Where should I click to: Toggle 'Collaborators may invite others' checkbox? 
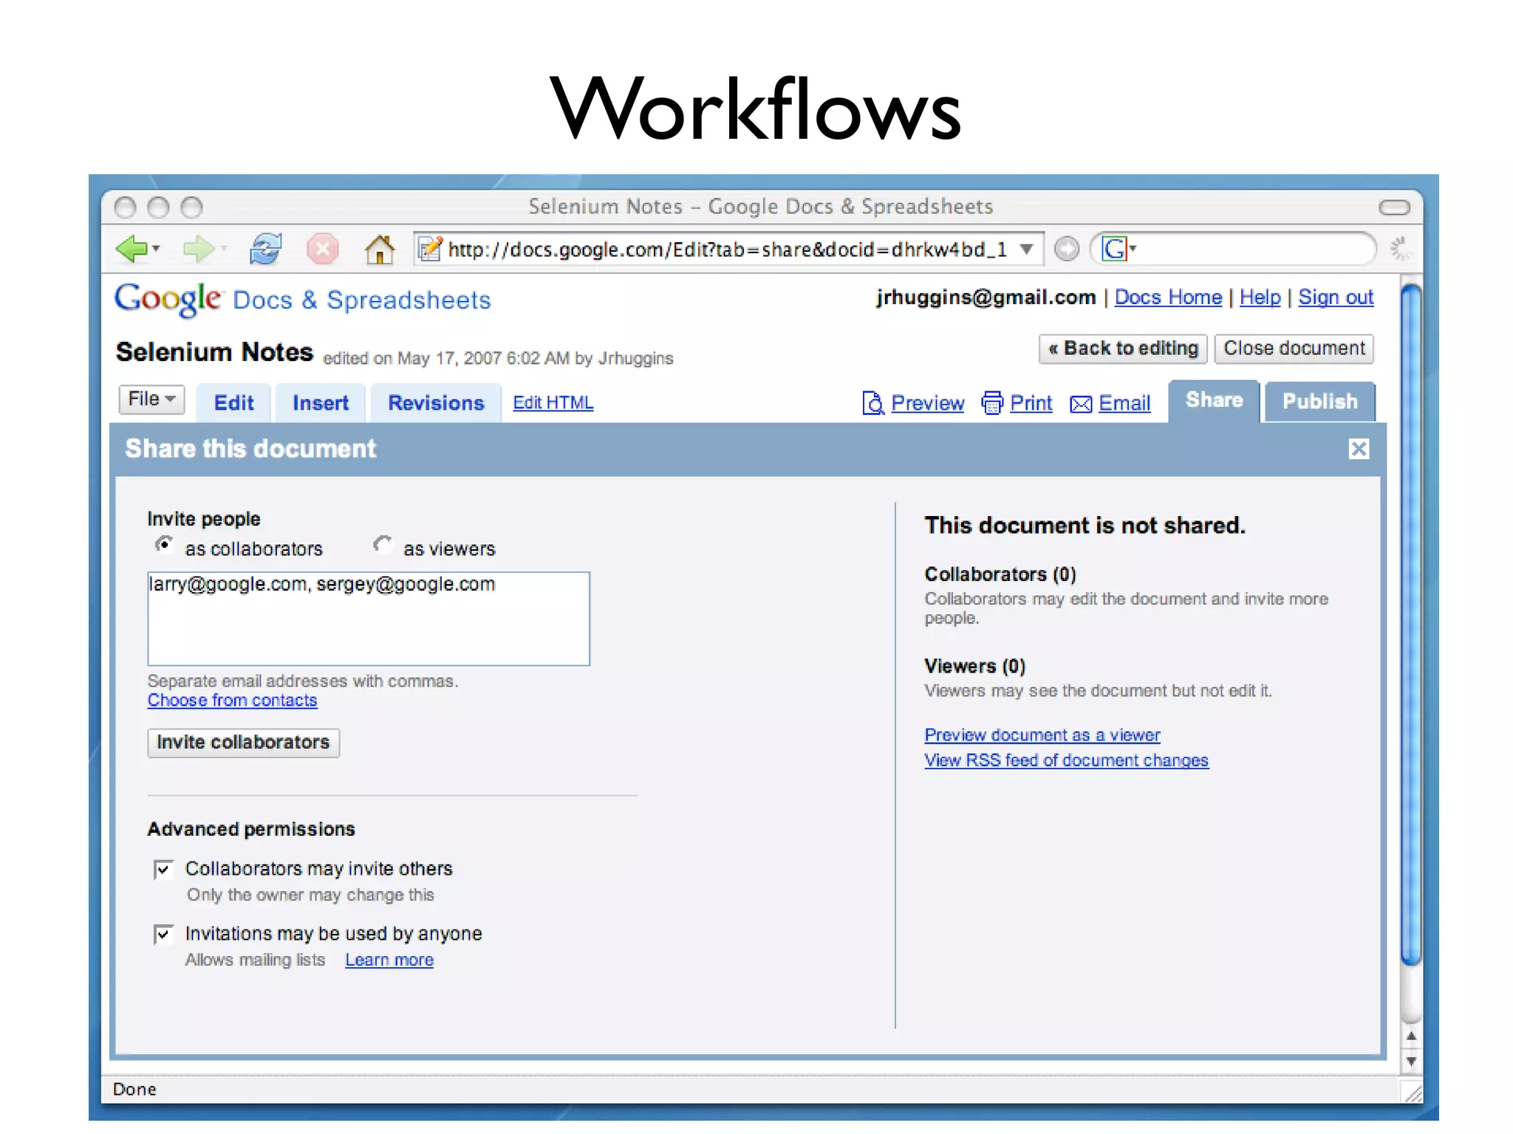tap(163, 870)
